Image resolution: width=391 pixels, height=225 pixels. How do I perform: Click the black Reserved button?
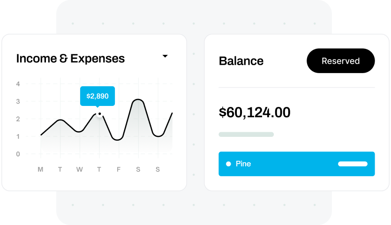(340, 61)
